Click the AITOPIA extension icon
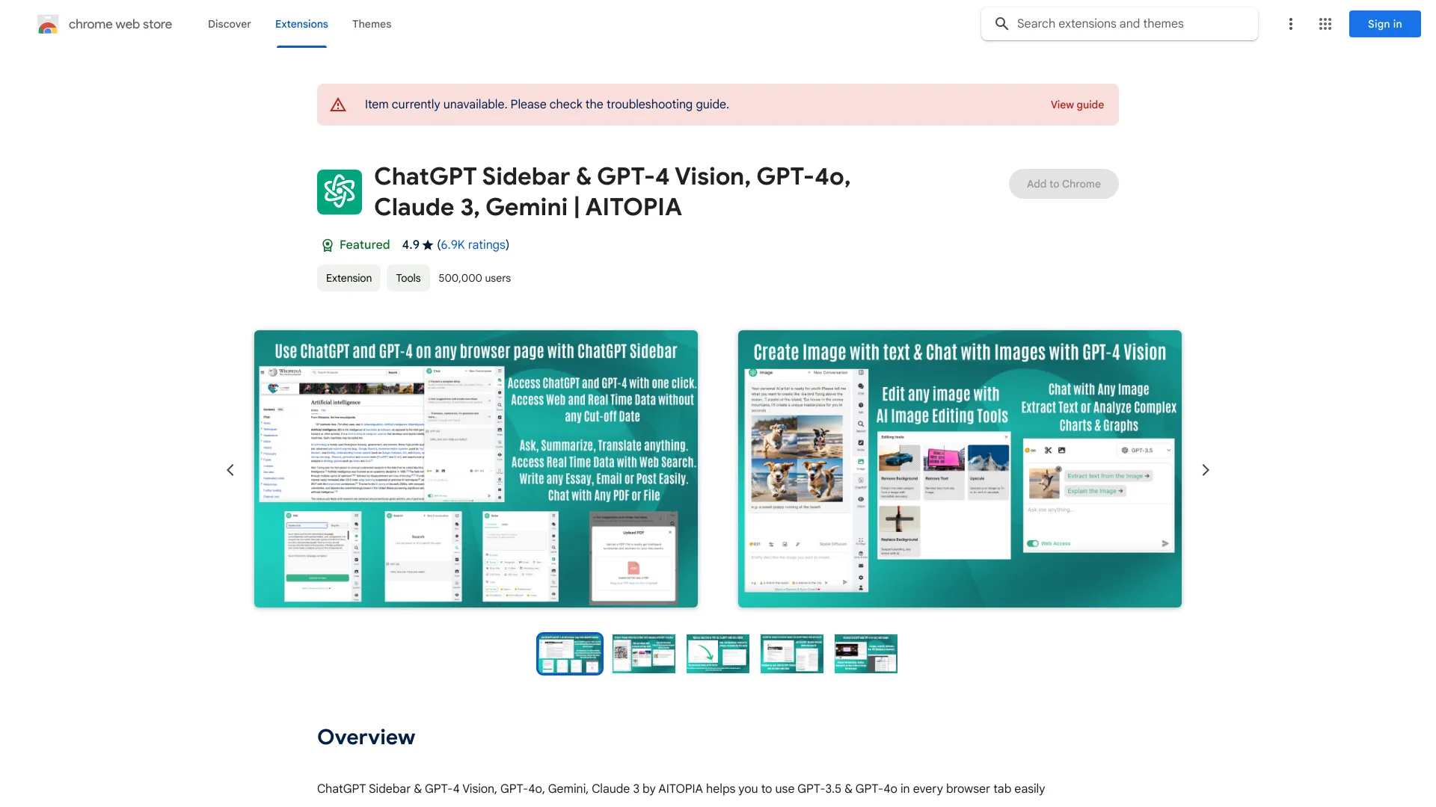The height and width of the screenshot is (807, 1436). tap(340, 191)
